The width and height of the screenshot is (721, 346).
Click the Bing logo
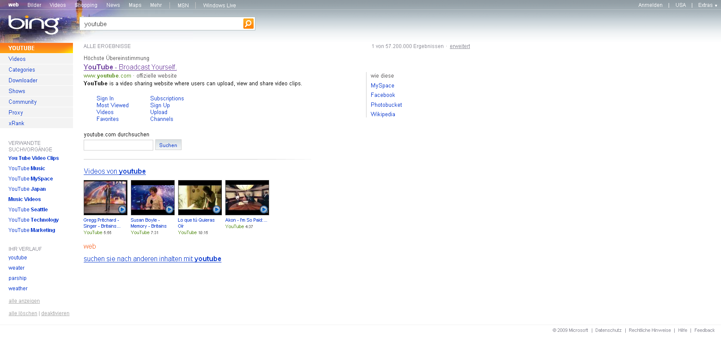click(34, 24)
